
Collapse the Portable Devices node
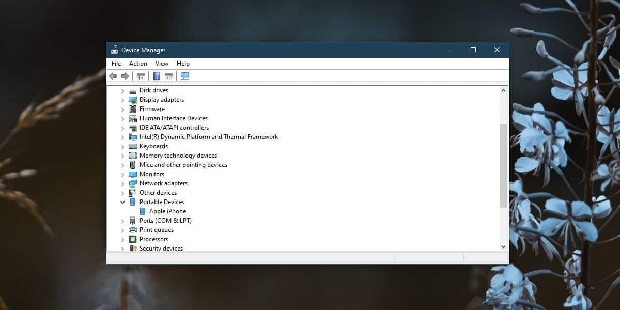pos(122,202)
